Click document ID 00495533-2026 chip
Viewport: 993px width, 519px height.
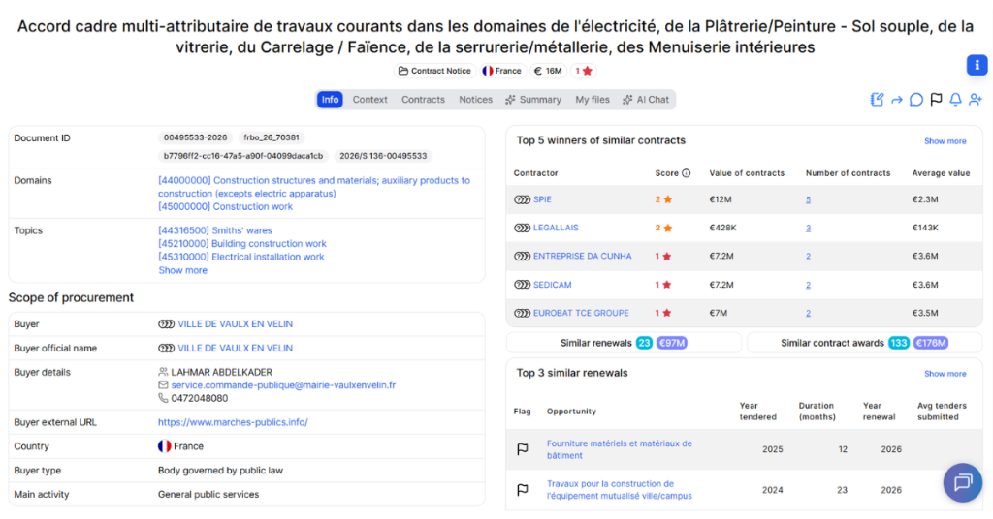[195, 137]
